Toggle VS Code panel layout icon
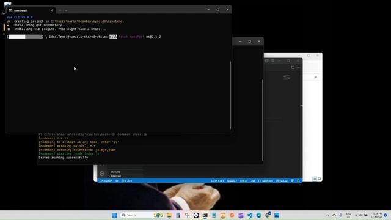This screenshot has height=220, width=391. 272,61
